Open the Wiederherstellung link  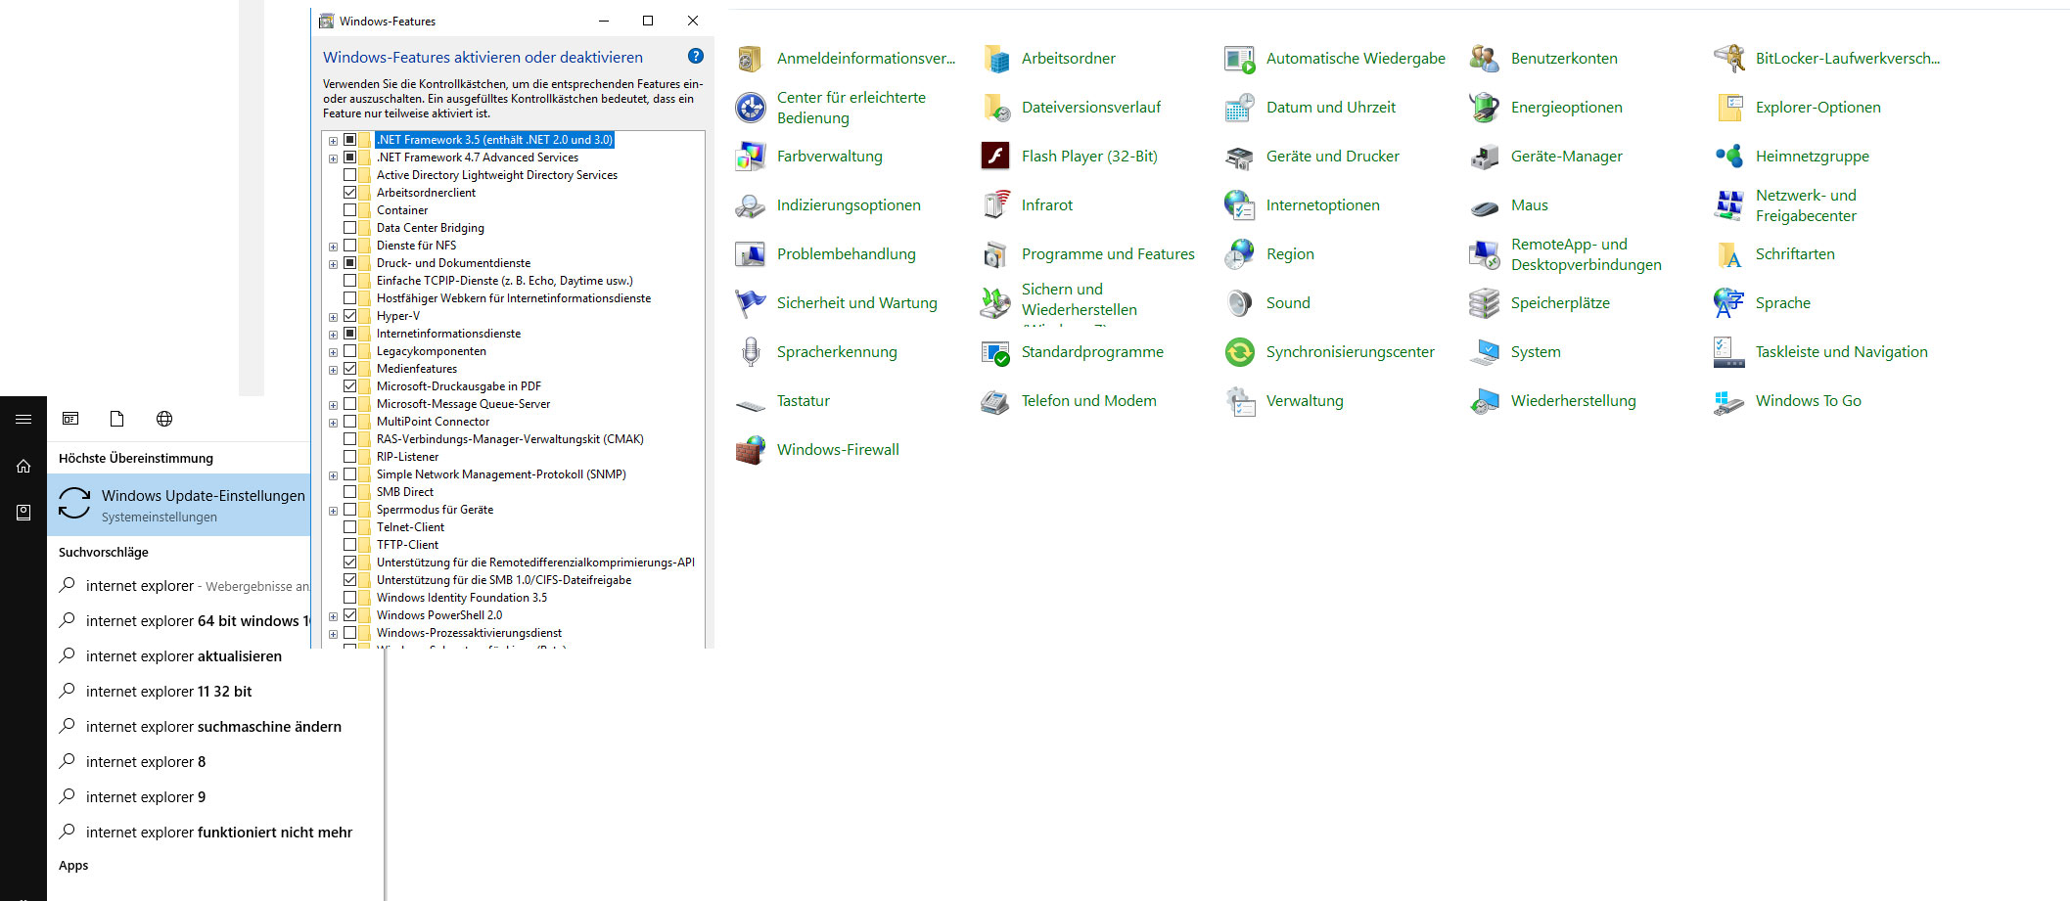(1573, 401)
